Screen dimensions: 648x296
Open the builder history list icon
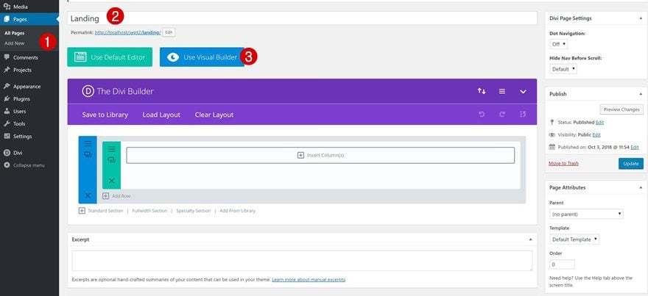(x=523, y=115)
